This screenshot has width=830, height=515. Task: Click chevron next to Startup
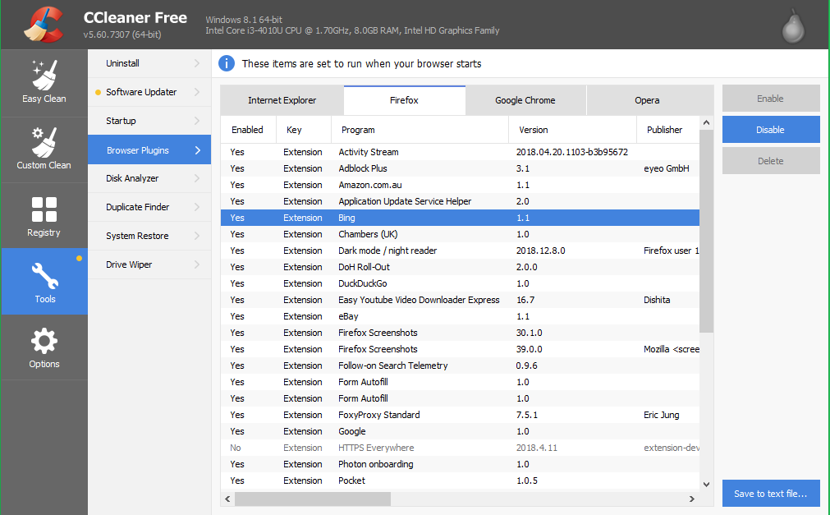tap(197, 121)
